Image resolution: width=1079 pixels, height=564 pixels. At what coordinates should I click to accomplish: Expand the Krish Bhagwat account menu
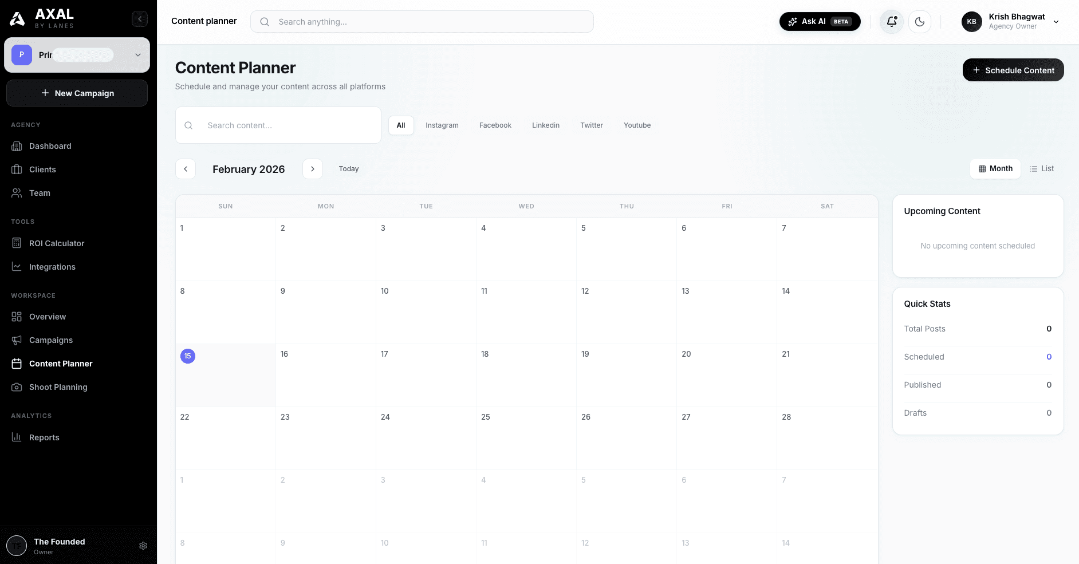tap(1056, 21)
